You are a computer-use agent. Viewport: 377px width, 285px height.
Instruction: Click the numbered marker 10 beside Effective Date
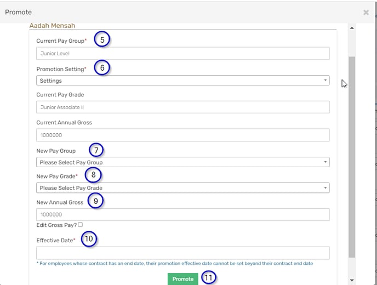click(x=89, y=239)
